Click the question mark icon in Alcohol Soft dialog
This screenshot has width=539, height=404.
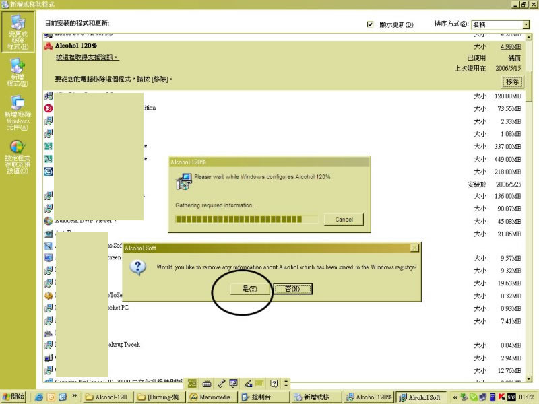138,267
